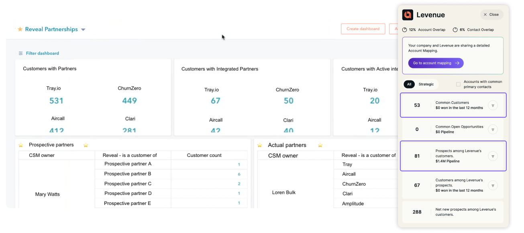Click star left of Actual partners title
524x233 pixels.
coord(260,145)
